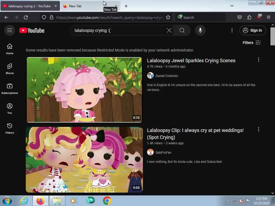Close the lalaloopsy crying YouTube tab
The image size is (275, 206).
[55, 6]
